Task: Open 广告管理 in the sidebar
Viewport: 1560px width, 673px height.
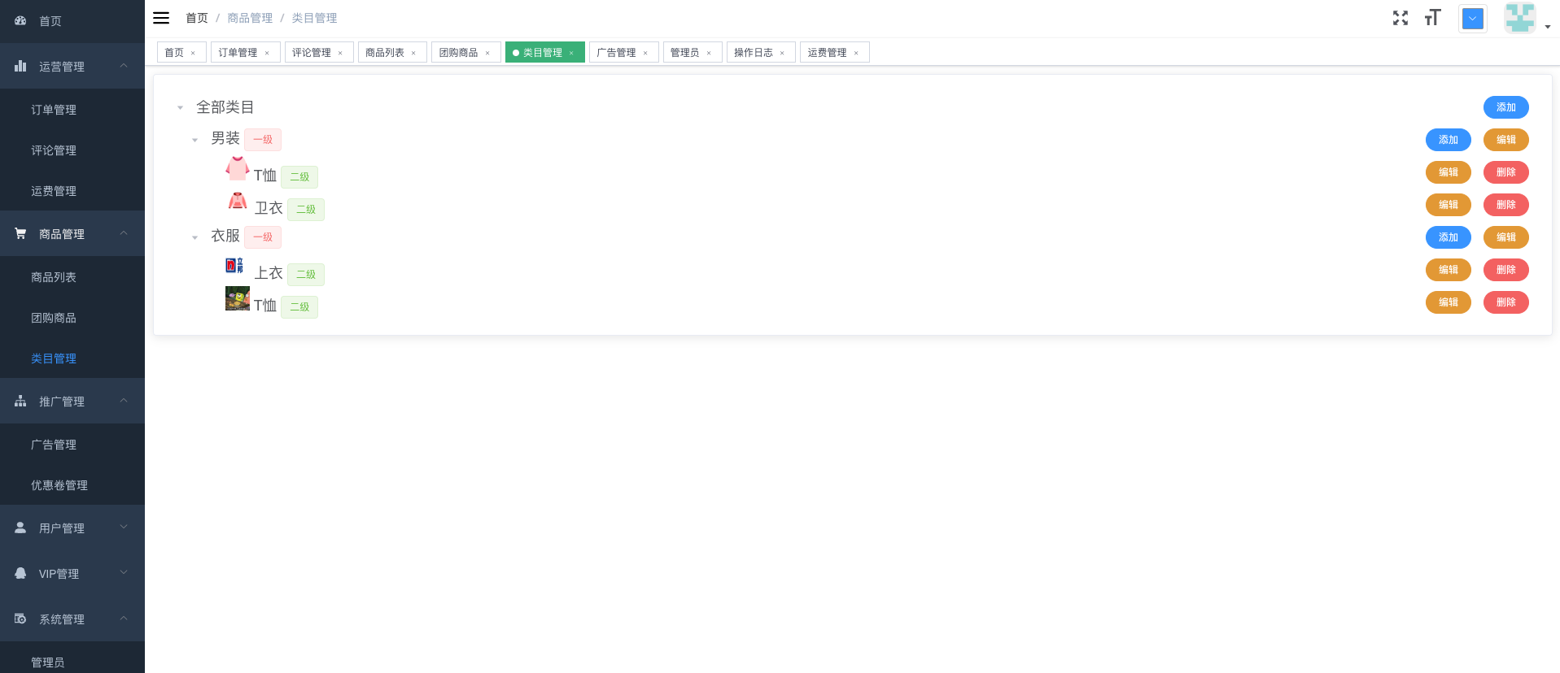Action: click(72, 445)
